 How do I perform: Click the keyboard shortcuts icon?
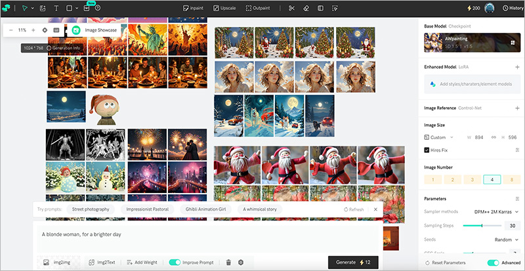[x=56, y=30]
